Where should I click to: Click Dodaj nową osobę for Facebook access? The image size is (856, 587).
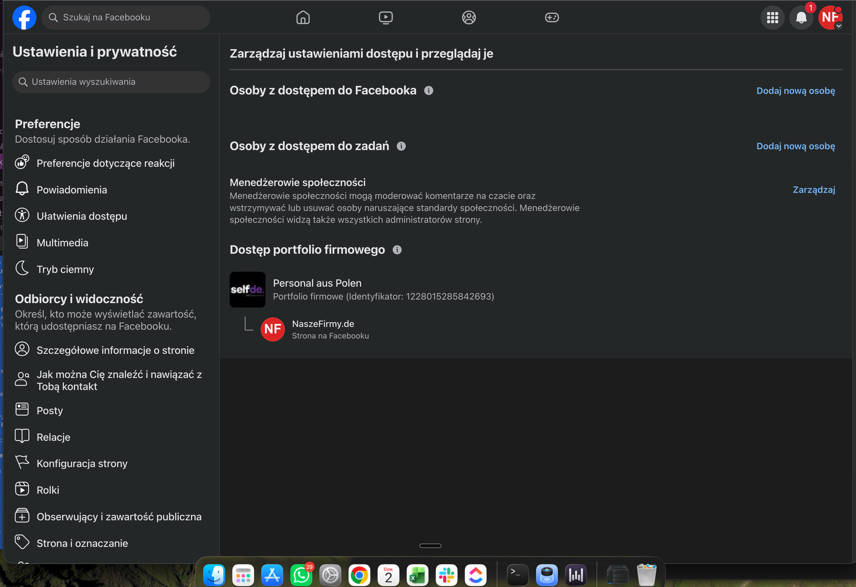pos(795,91)
